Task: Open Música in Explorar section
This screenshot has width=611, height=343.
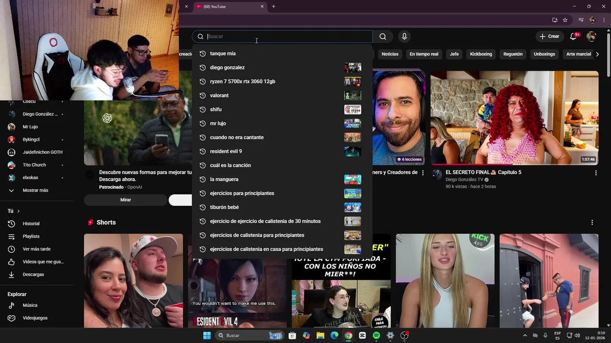Action: pyautogui.click(x=36, y=305)
